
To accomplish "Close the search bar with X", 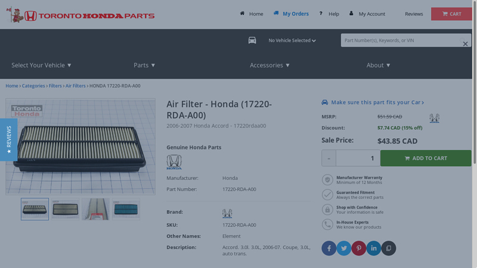I will click(465, 44).
